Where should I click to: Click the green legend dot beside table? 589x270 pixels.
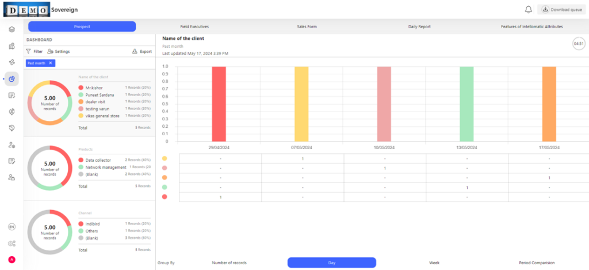point(165,187)
